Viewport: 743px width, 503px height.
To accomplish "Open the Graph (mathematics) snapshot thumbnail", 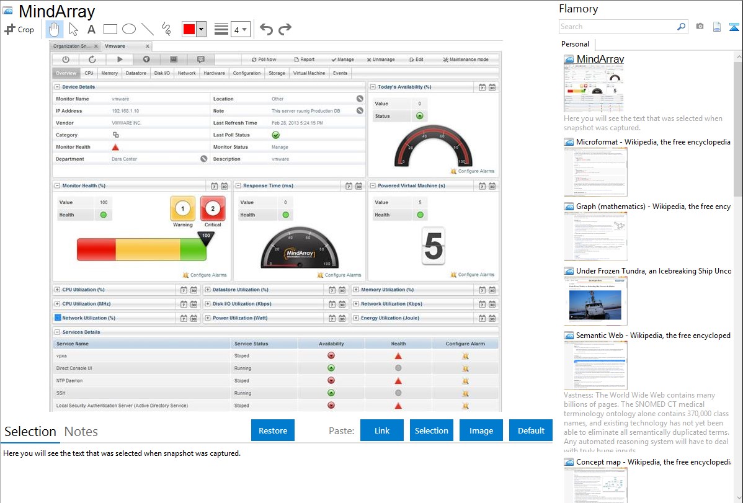I will (x=595, y=236).
